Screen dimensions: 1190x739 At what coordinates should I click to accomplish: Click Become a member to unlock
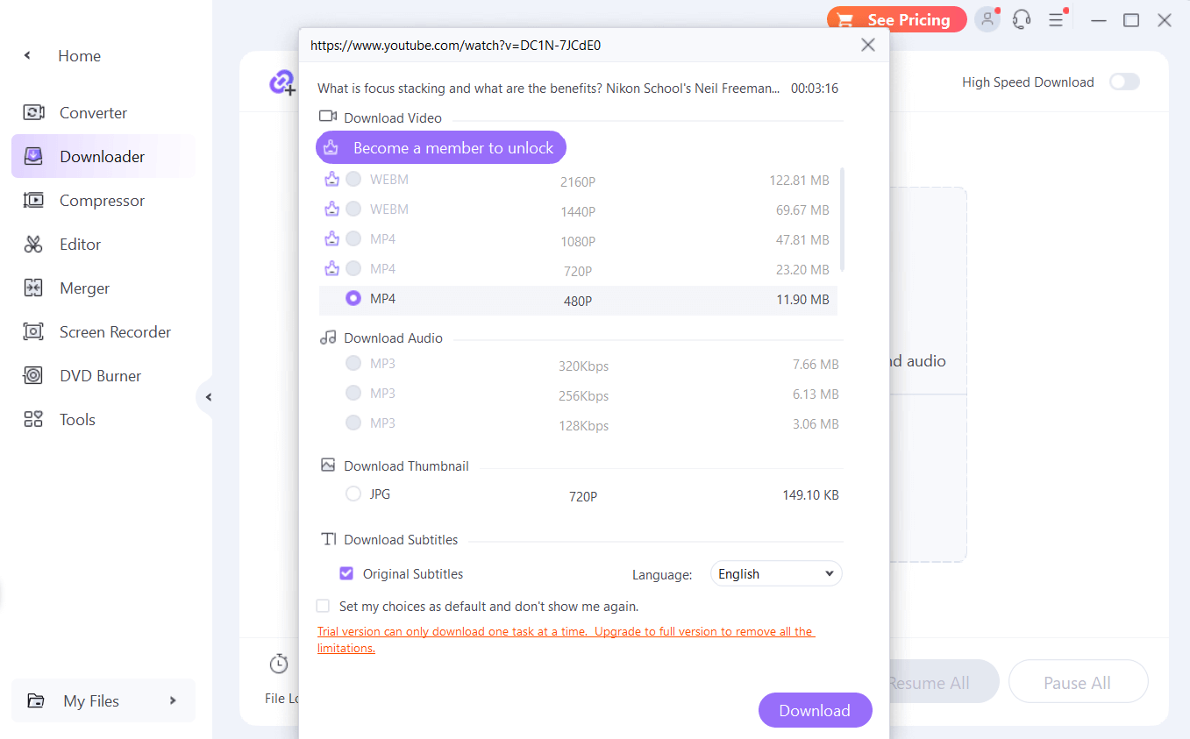click(441, 148)
